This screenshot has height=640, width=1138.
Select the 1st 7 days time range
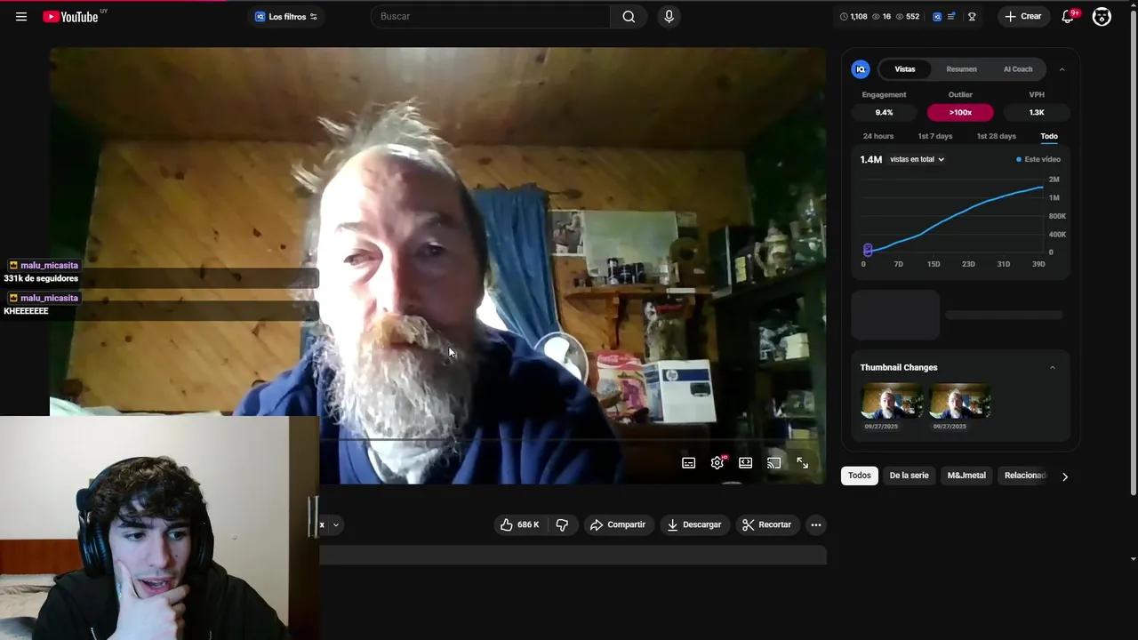point(935,136)
